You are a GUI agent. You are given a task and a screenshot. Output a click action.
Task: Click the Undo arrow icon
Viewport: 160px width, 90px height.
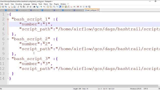[27, 7]
